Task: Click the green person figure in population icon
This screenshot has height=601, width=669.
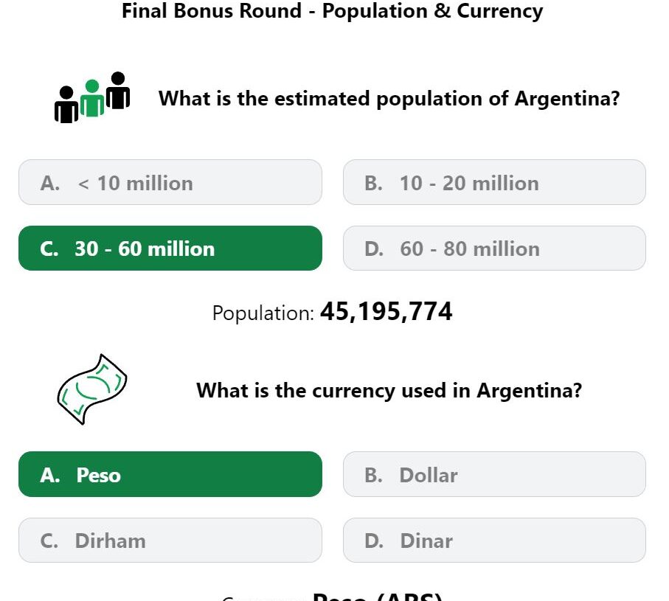Action: coord(92,98)
